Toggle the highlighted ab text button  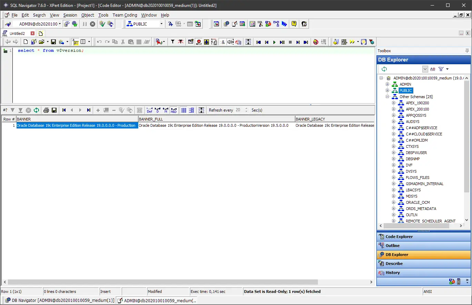coord(76,42)
